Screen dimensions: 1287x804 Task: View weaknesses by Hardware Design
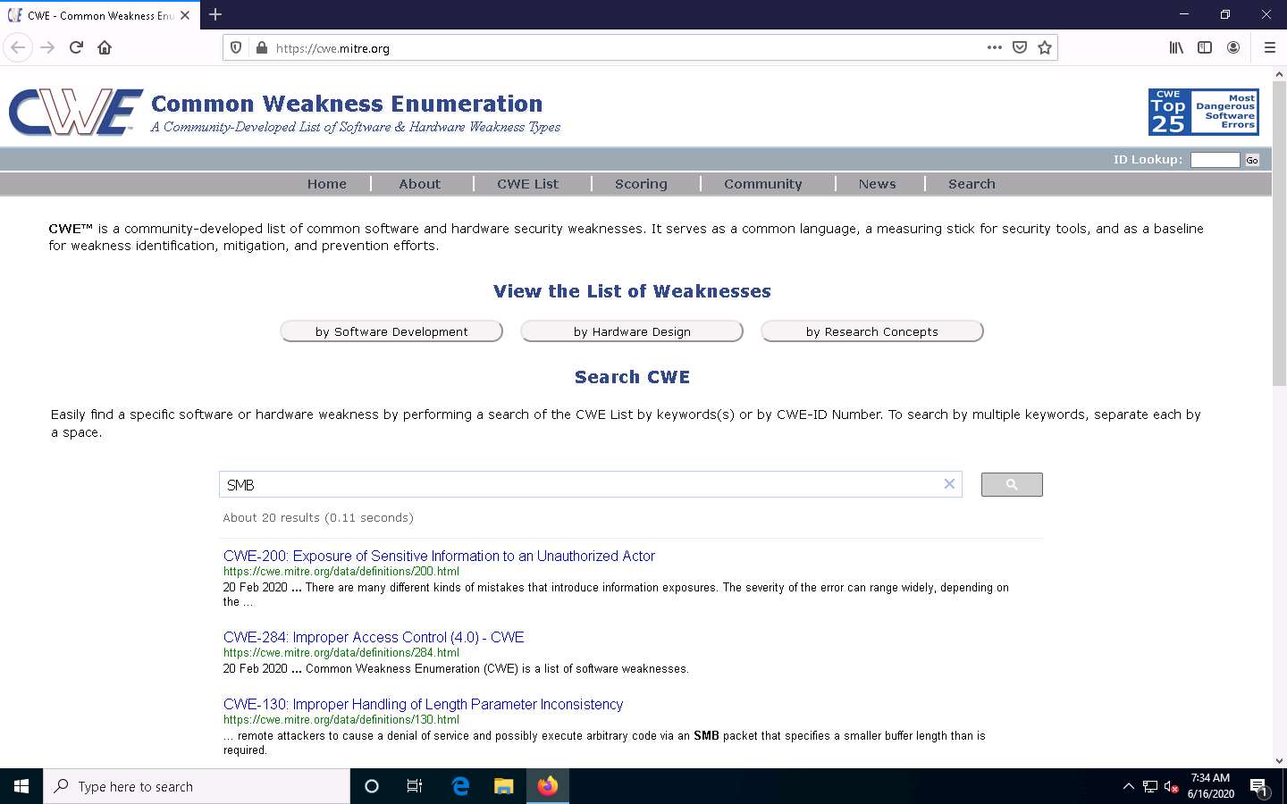632,331
